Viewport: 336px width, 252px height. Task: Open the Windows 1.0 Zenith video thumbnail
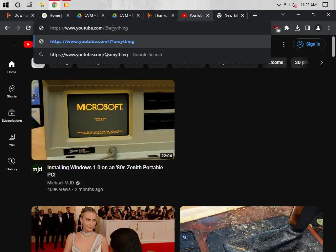(x=103, y=120)
